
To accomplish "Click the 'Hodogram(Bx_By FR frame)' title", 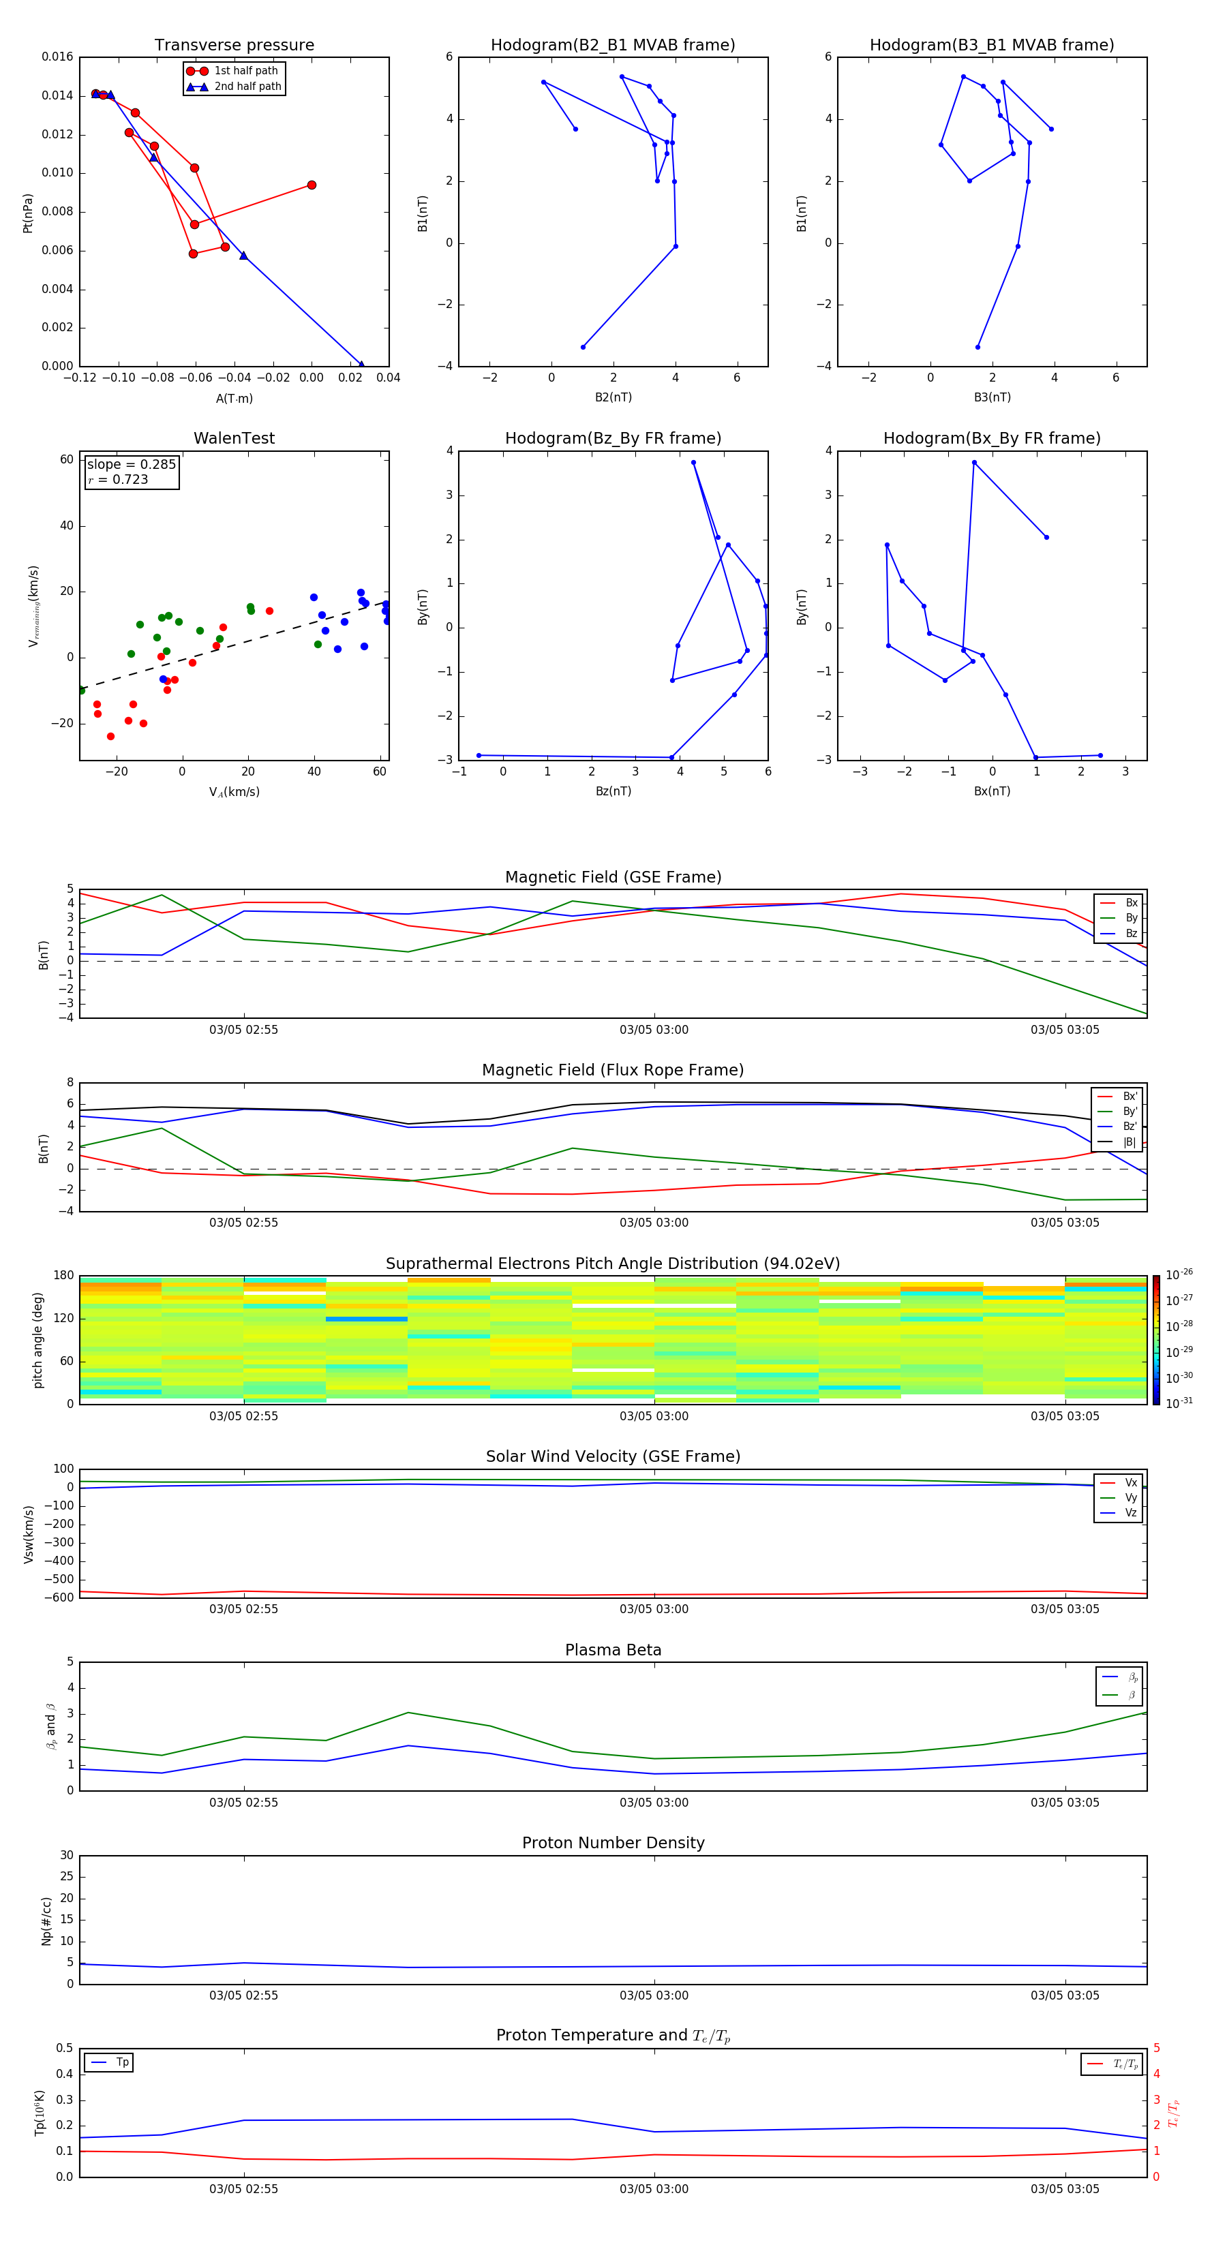I will tap(992, 438).
